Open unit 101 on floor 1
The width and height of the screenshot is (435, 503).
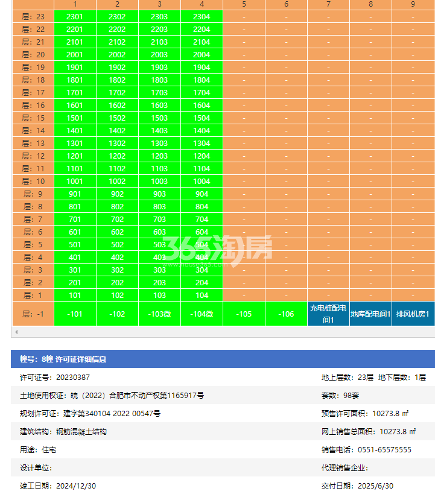[75, 296]
